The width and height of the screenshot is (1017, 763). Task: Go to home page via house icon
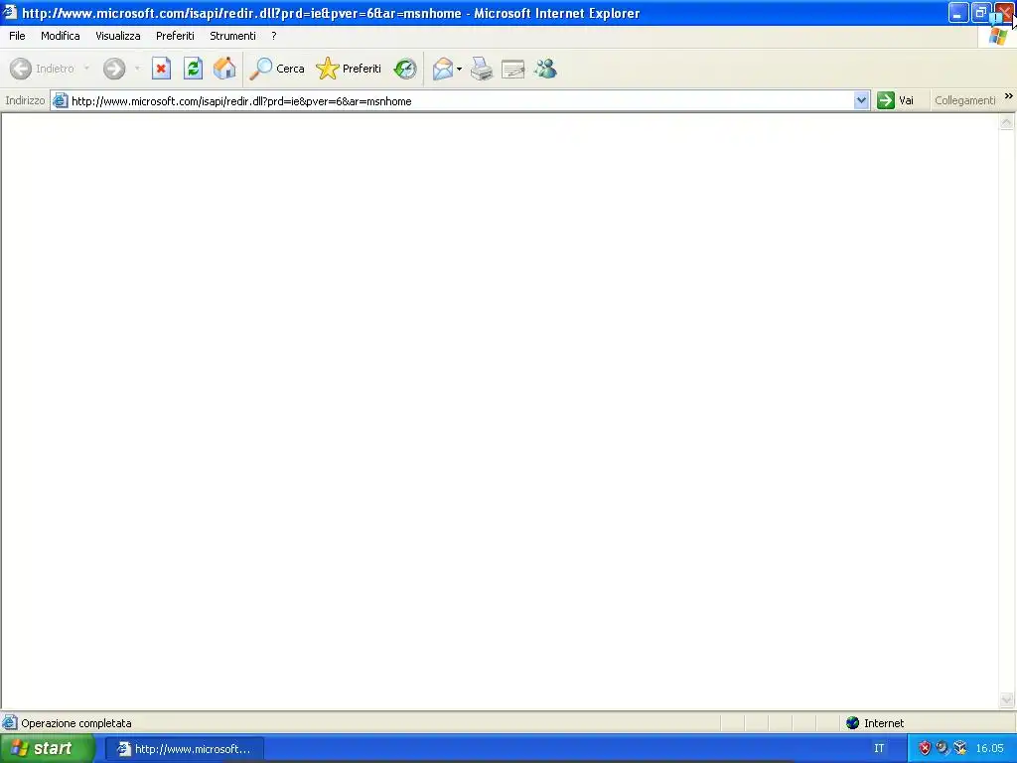[224, 69]
